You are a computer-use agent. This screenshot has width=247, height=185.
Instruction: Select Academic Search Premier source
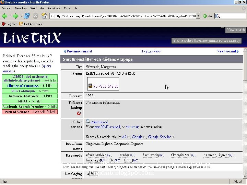tap(30, 107)
